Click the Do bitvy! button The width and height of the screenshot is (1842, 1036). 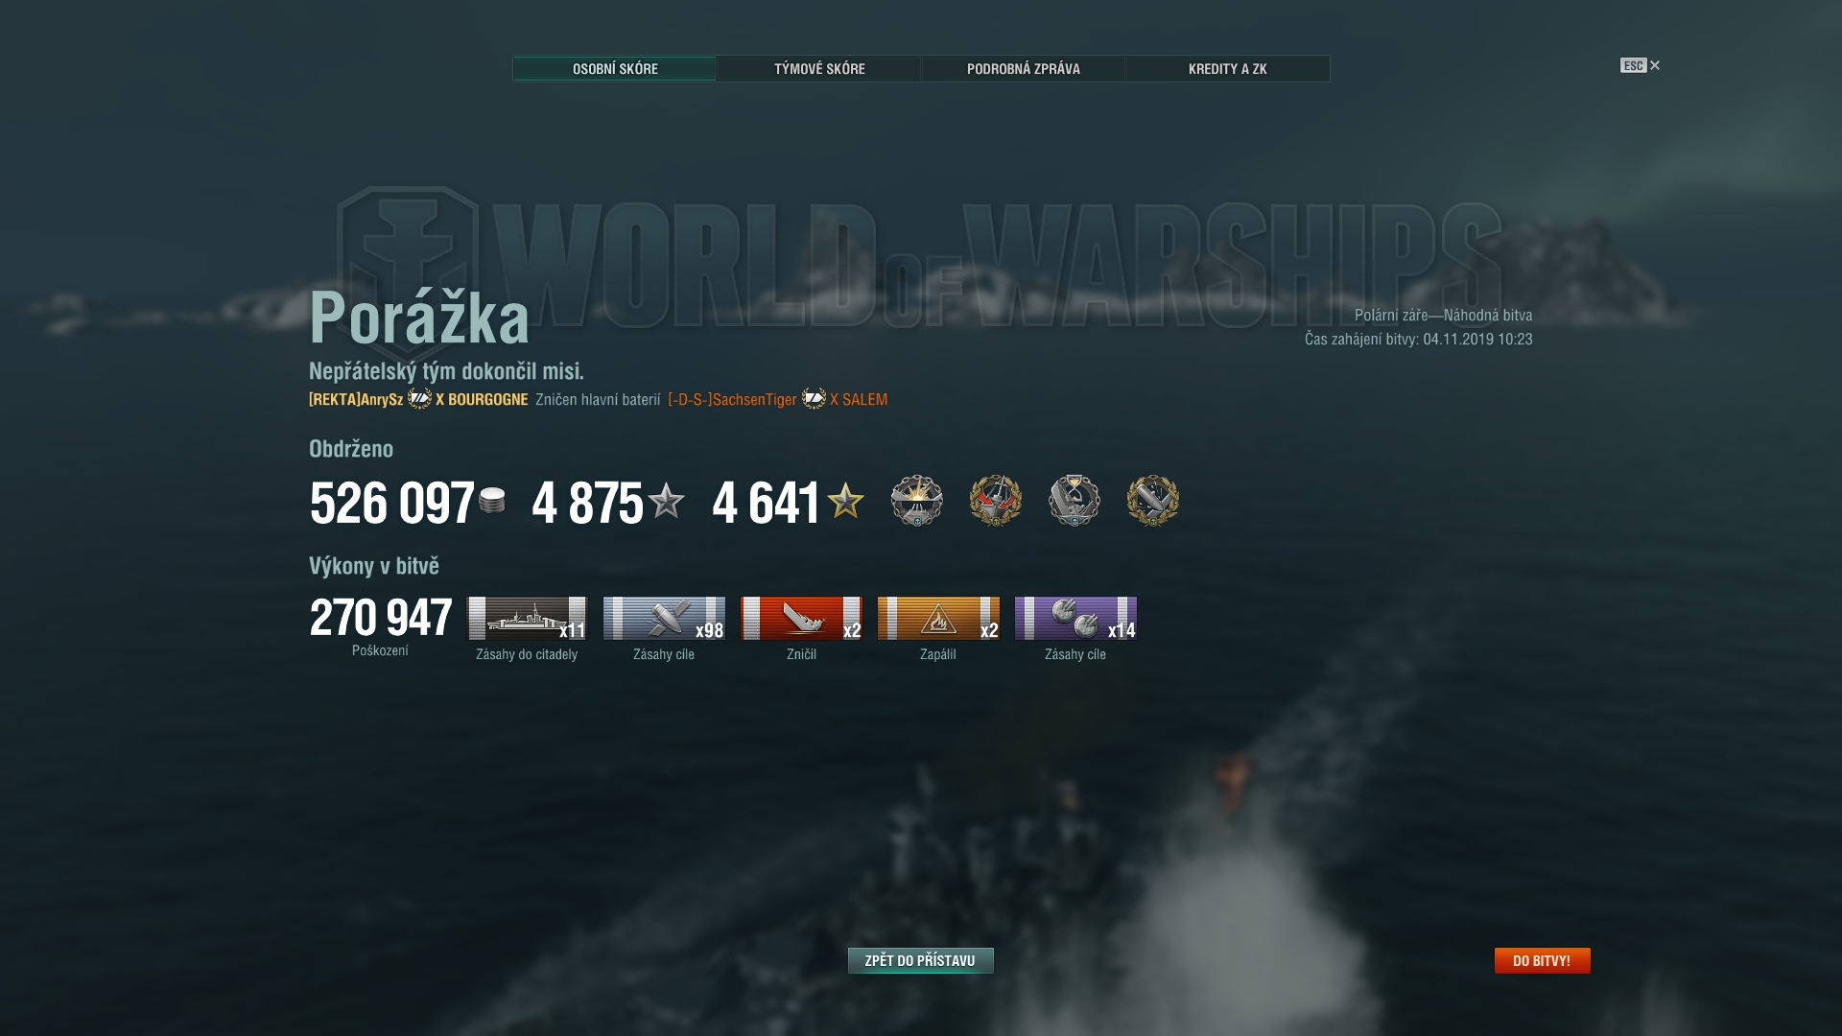tap(1542, 960)
